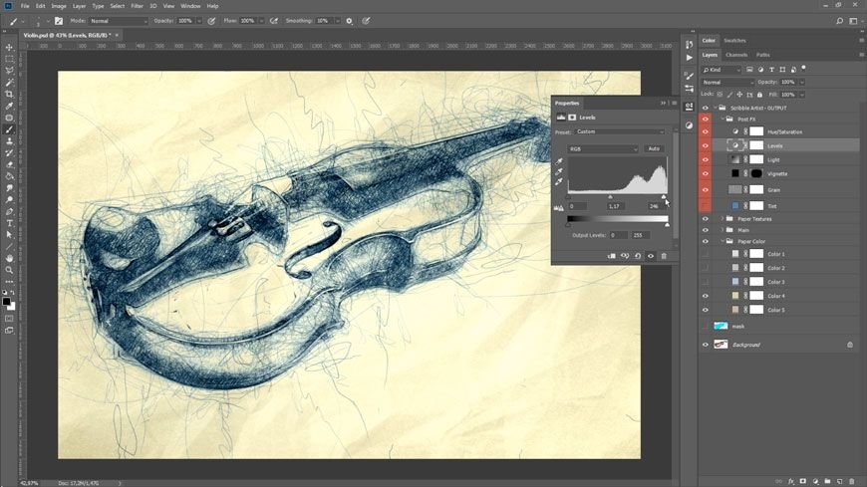Viewport: 867px width, 487px height.
Task: Select the Type tool
Action: pyautogui.click(x=9, y=223)
